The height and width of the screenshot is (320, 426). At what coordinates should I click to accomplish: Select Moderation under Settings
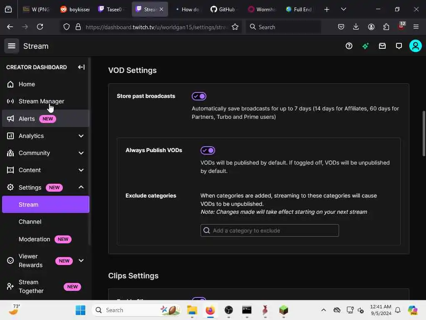tap(46, 239)
